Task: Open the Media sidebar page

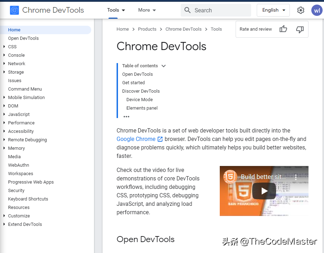Action: (x=14, y=157)
